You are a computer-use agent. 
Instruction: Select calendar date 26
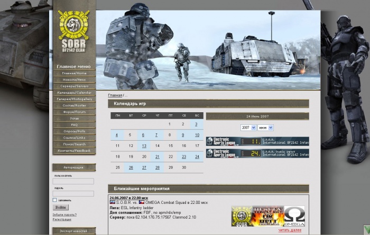[x=131, y=168]
